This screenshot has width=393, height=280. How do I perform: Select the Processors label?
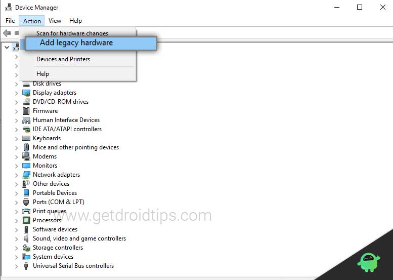point(47,220)
